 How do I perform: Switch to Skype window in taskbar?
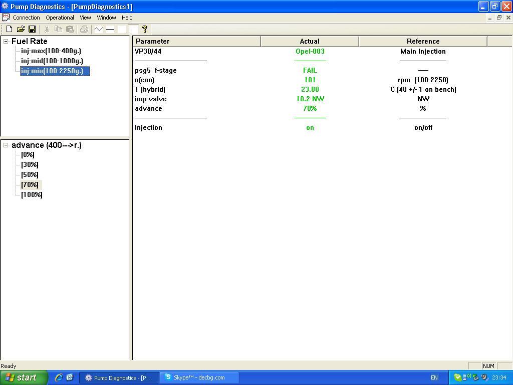(199, 377)
